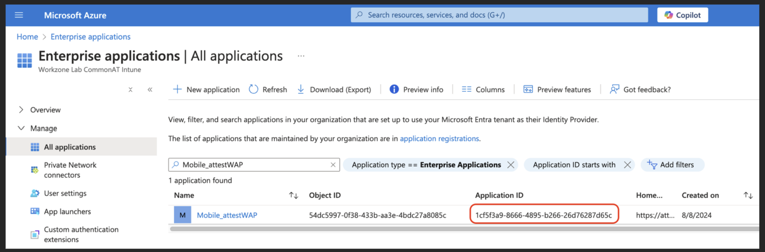This screenshot has height=252, width=765.
Task: Click the Copilot button
Action: [682, 15]
